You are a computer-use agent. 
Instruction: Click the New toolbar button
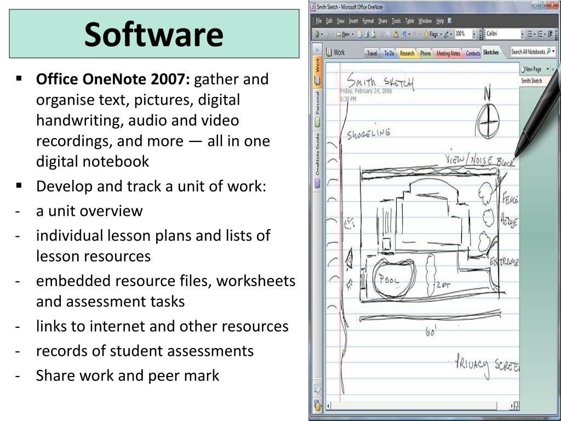343,35
